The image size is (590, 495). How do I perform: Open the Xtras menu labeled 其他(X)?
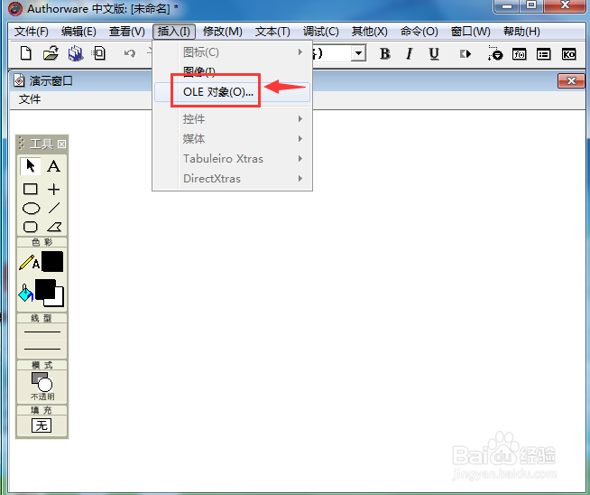coord(370,32)
